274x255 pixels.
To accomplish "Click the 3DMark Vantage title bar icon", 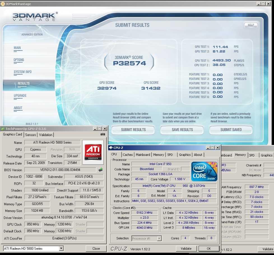I will coord(3,4).
